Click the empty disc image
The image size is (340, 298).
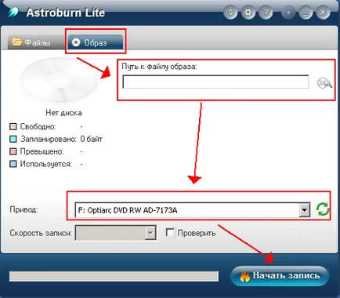coord(59,80)
